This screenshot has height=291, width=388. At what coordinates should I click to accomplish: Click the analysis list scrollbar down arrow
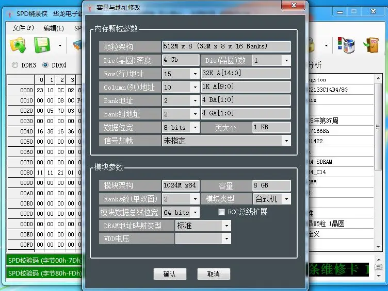tap(378, 247)
